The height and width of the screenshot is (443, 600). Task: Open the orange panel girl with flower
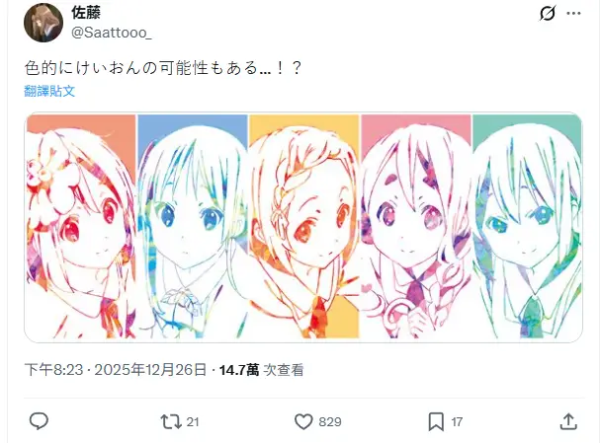80,226
